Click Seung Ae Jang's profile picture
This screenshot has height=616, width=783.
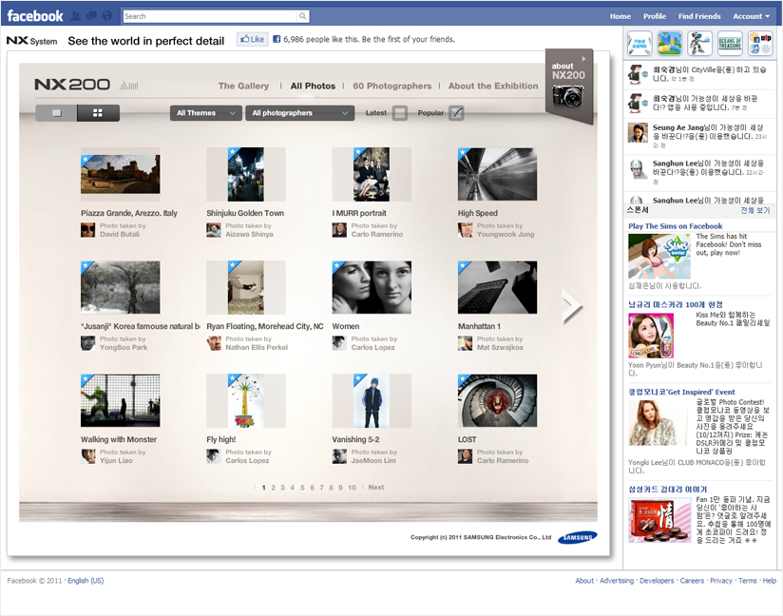tap(638, 133)
